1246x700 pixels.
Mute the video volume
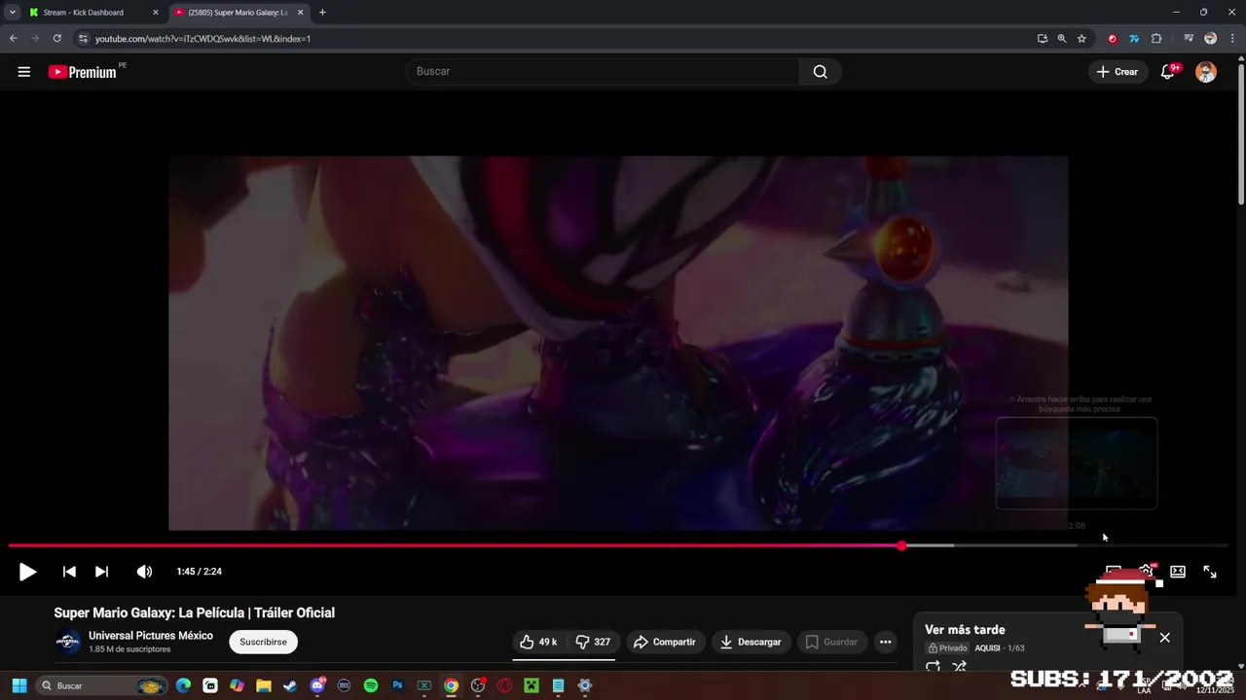click(144, 572)
